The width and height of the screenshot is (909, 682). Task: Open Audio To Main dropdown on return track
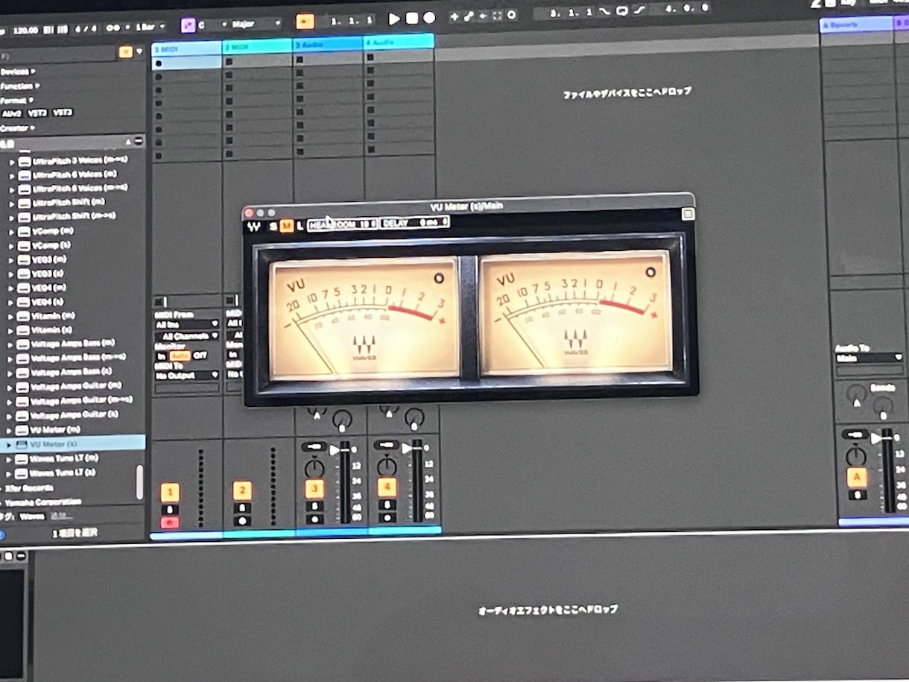[869, 358]
